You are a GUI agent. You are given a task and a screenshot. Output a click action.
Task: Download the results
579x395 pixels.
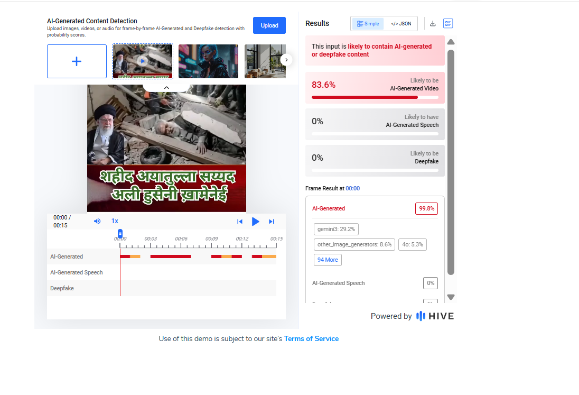click(433, 24)
